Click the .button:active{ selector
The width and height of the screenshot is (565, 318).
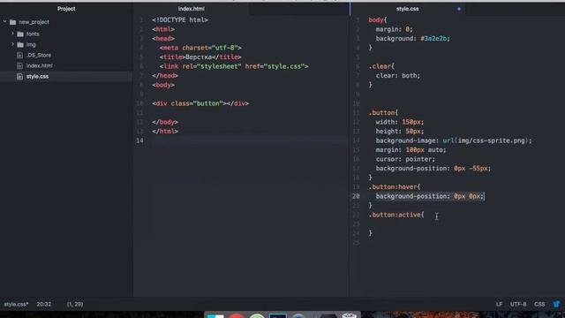(x=396, y=215)
